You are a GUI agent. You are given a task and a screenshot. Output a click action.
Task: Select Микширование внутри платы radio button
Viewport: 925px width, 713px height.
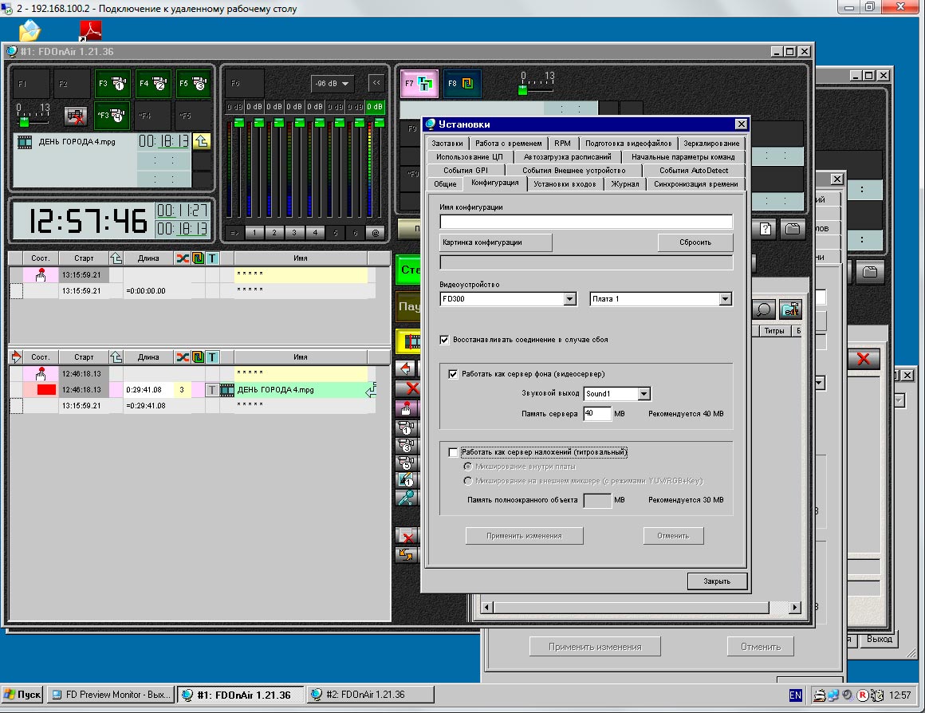point(468,467)
